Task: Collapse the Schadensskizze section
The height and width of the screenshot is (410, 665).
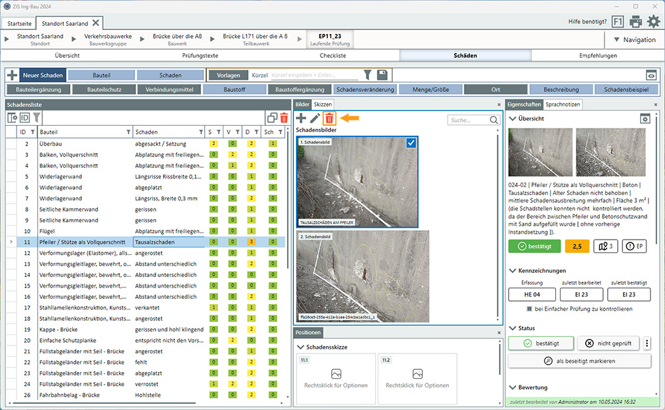Action: (x=300, y=347)
